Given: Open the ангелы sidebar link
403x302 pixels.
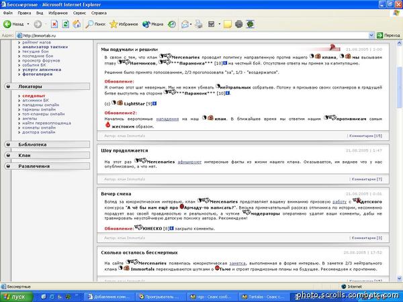Looking at the screenshot, I should [30, 118].
